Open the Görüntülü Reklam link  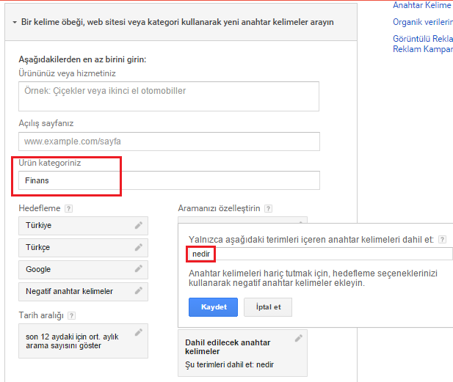coord(422,37)
